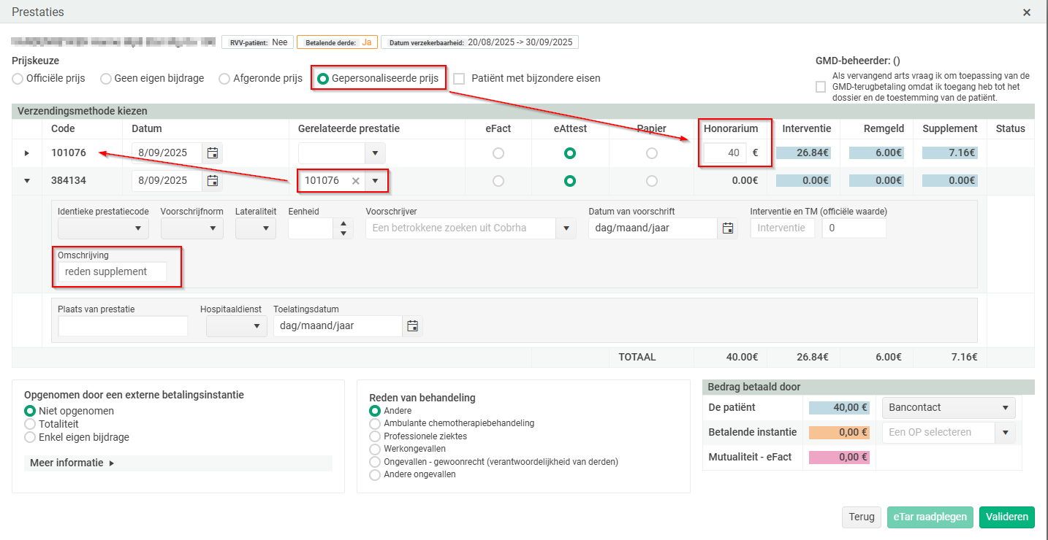Open calendar picker for 384134 date

[x=213, y=181]
